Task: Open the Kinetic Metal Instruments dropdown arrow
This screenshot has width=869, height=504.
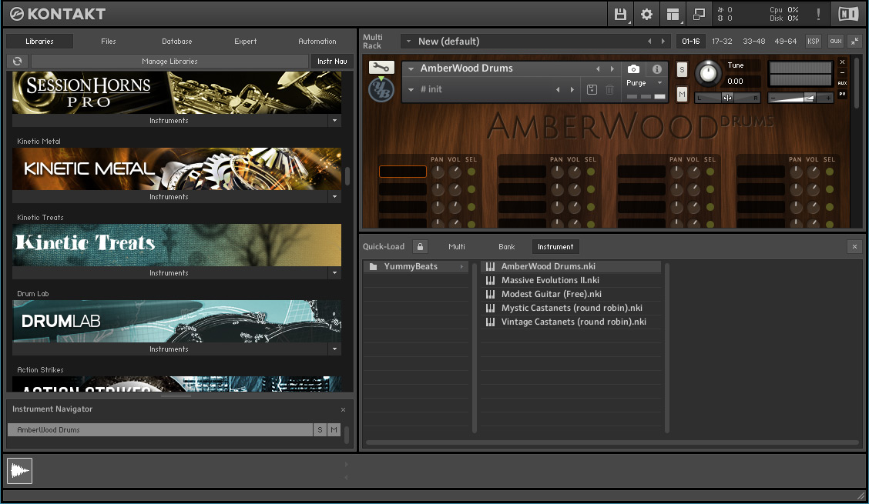Action: tap(334, 197)
